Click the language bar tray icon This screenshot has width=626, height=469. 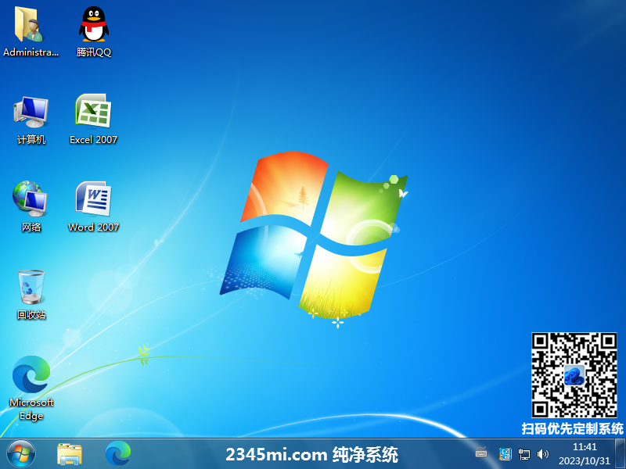point(505,453)
